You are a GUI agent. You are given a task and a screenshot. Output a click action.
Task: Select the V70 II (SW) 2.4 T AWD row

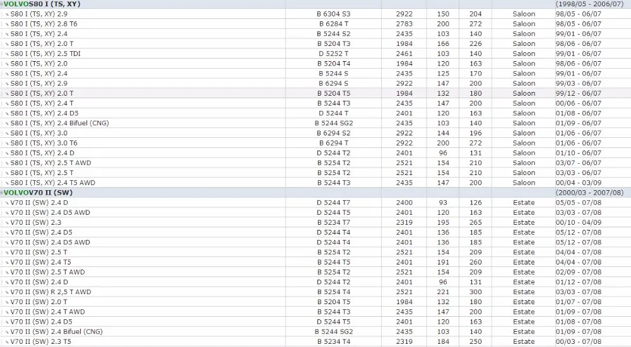point(315,312)
